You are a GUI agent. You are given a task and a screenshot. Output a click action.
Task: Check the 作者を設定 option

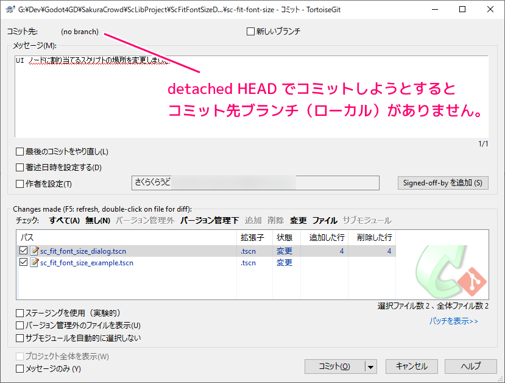click(x=20, y=184)
